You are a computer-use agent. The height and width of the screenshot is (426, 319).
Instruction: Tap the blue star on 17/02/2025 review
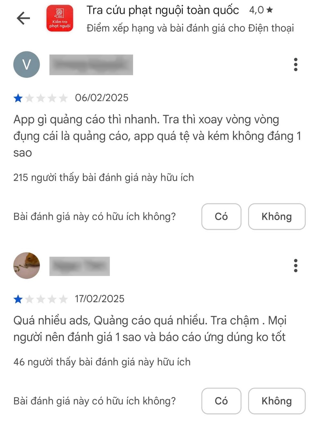pyautogui.click(x=18, y=299)
